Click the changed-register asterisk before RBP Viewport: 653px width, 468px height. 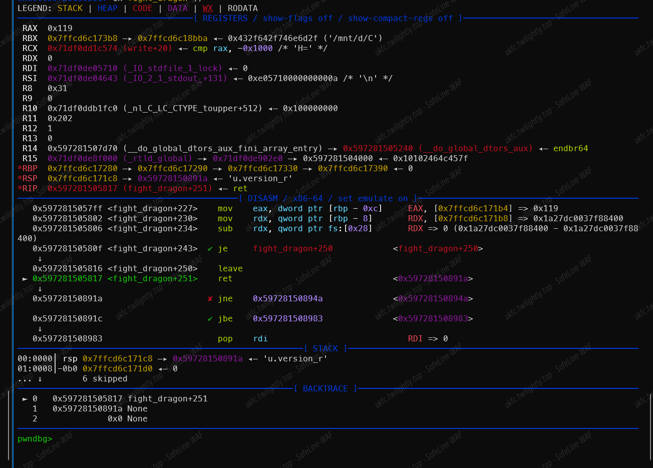tap(20, 169)
